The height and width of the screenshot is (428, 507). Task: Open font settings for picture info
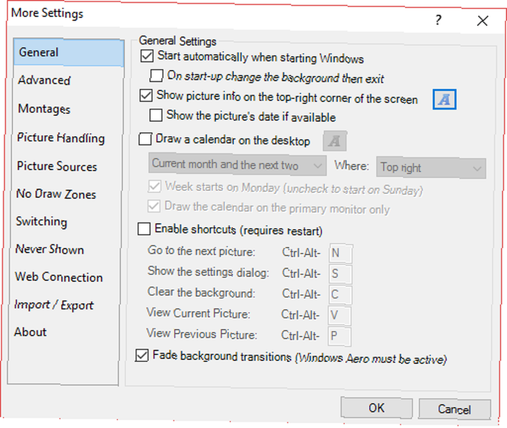(444, 99)
